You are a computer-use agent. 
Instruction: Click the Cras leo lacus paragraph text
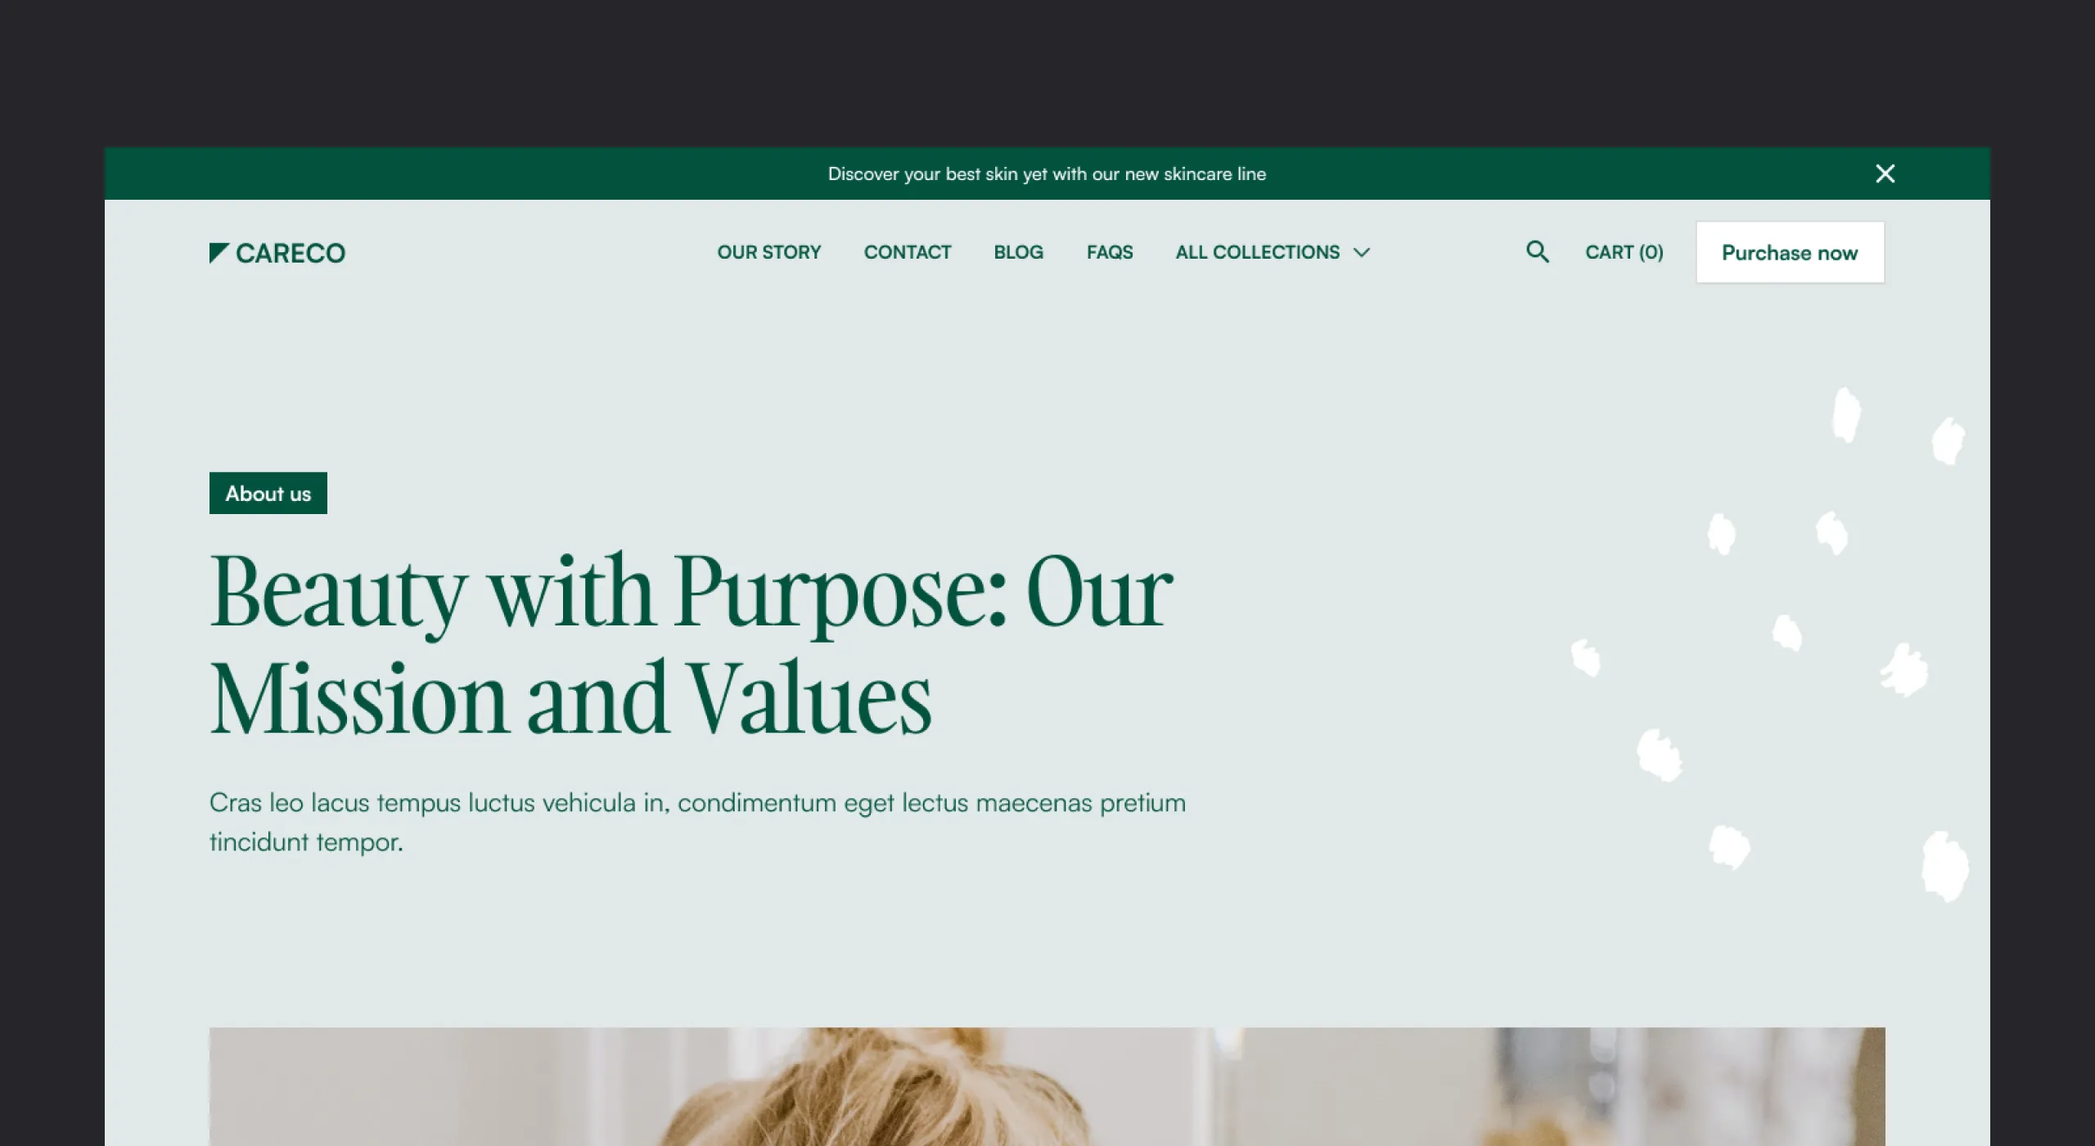[697, 822]
